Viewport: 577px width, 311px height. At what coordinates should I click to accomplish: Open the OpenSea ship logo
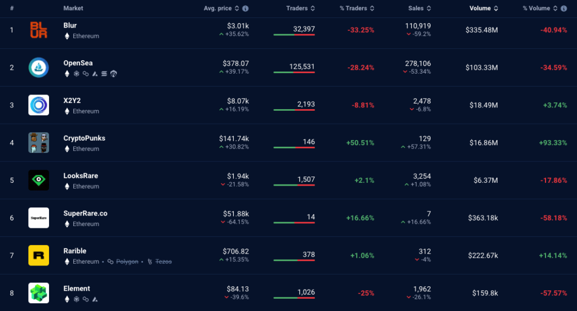[x=38, y=68]
